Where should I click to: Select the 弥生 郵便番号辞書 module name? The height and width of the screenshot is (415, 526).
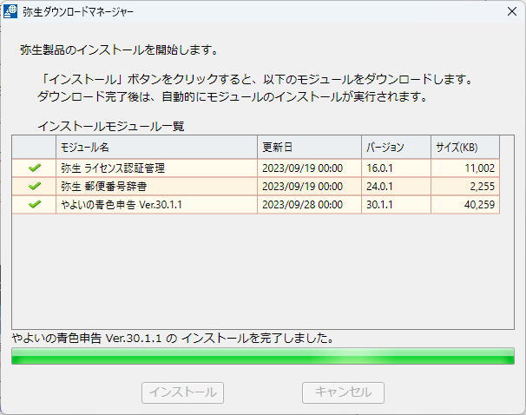(x=104, y=186)
